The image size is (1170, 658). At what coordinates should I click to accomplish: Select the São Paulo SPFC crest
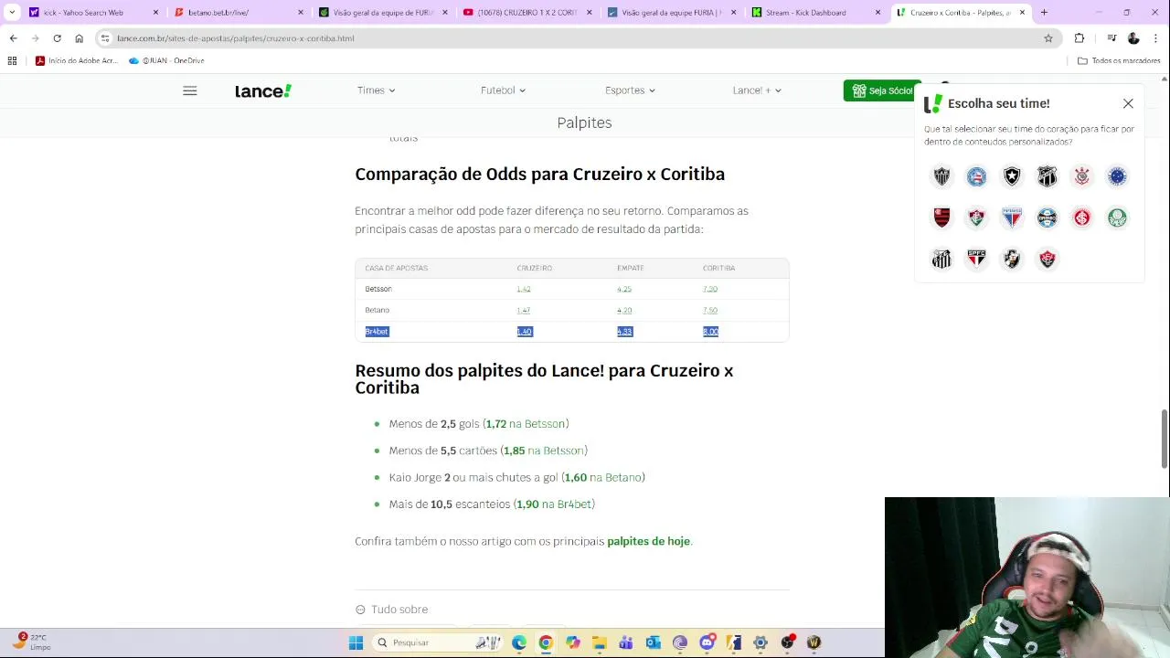(976, 259)
